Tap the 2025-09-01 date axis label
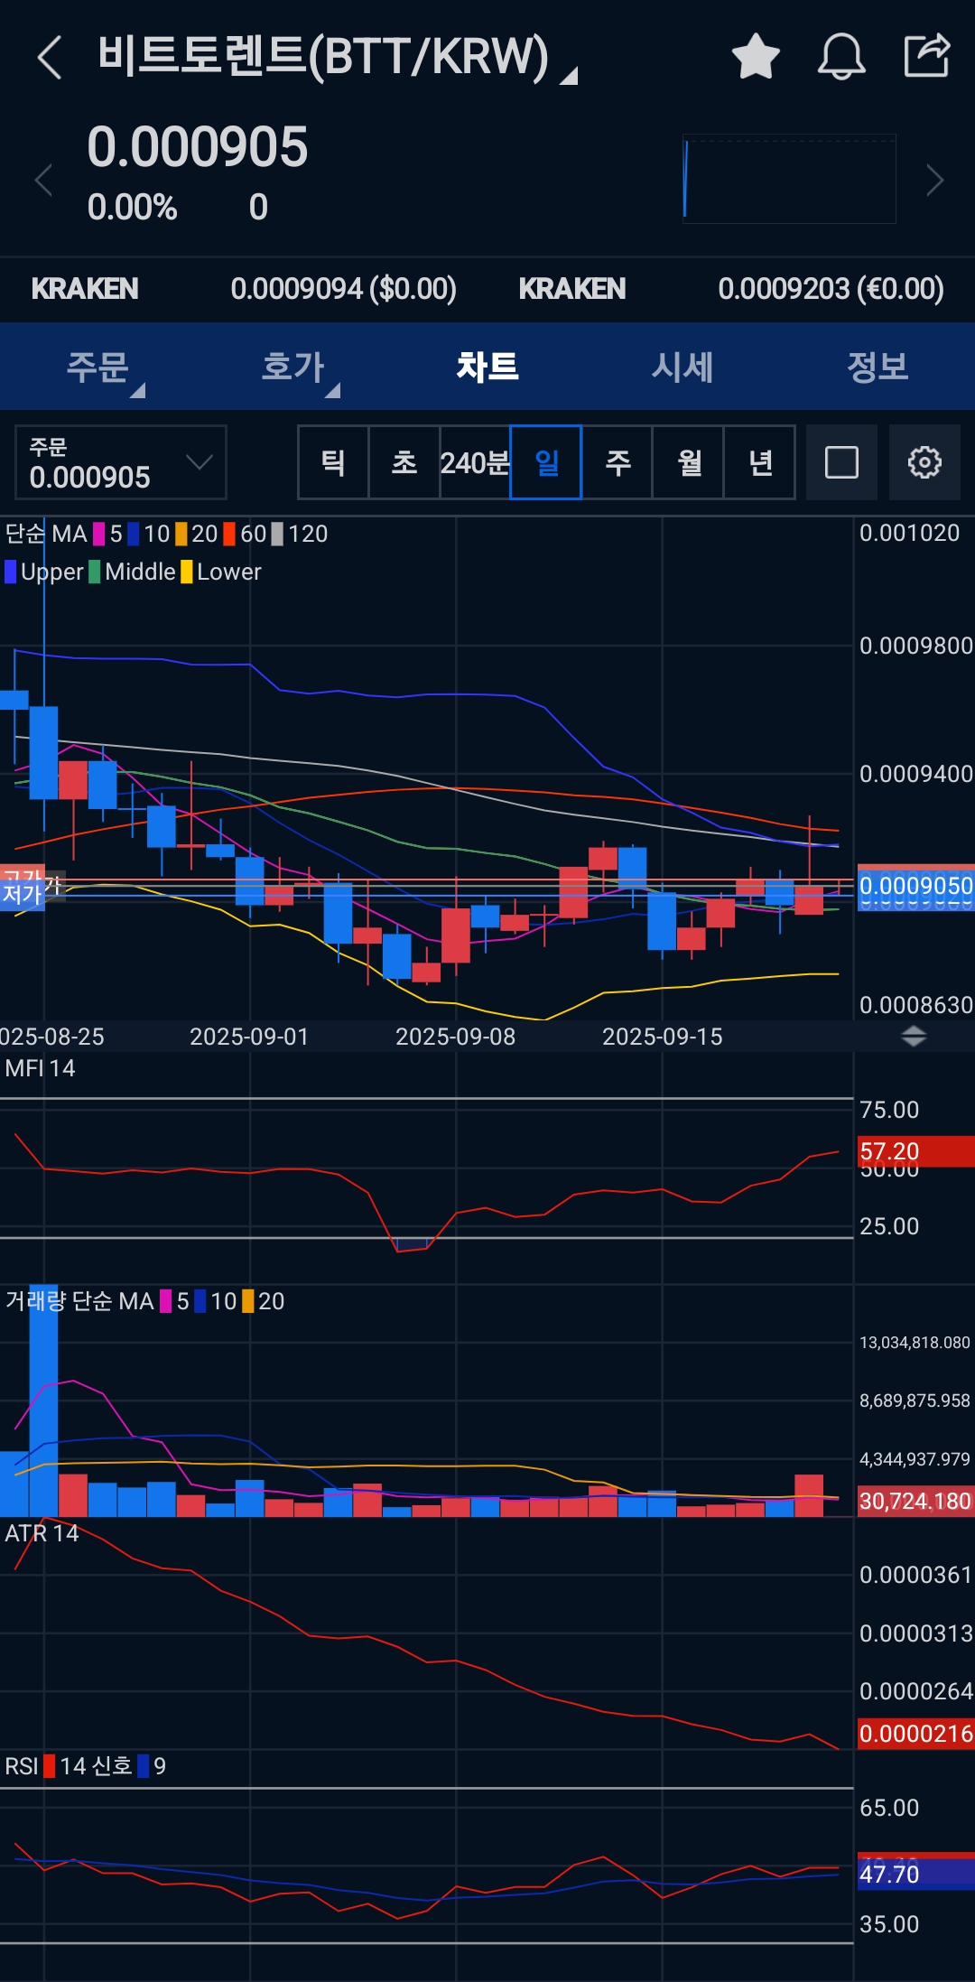Screen dimensions: 975x1982 (x=249, y=1037)
